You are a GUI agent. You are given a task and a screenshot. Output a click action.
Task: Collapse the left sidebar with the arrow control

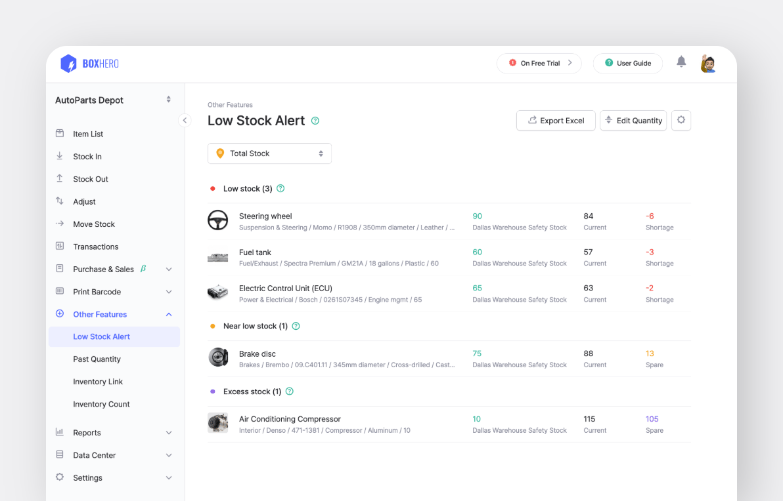point(185,120)
